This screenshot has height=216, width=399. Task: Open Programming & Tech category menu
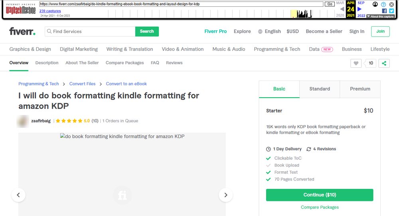point(277,49)
